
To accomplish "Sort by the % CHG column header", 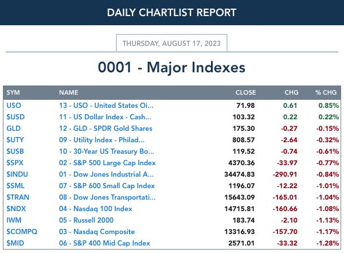I will click(x=326, y=92).
